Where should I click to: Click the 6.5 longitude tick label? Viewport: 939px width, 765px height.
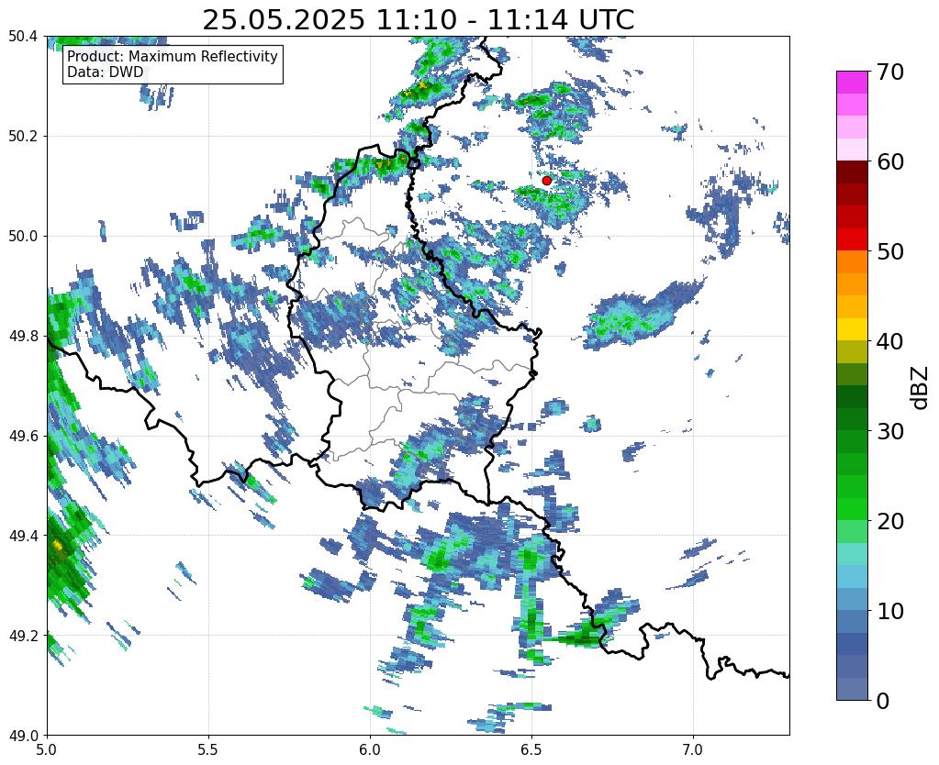click(x=531, y=749)
